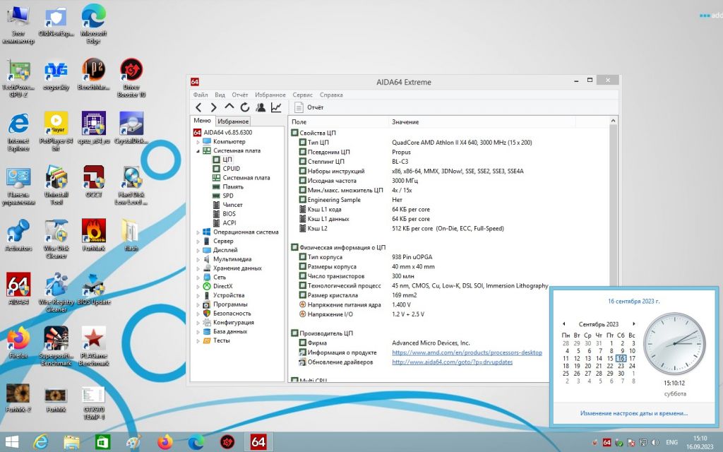Select the CPUID item in tree
Image resolution: width=723 pixels, height=452 pixels.
pyautogui.click(x=231, y=169)
